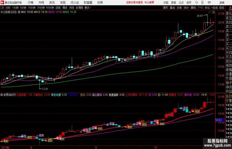Switch to 30分钟 period
232x149 pixels.
click(41, 8)
